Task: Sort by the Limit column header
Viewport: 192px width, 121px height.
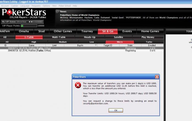Action: 54,45
